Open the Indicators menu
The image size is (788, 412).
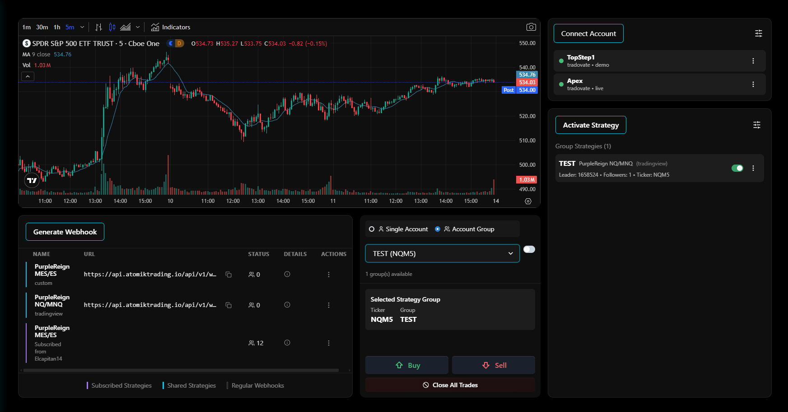[171, 27]
